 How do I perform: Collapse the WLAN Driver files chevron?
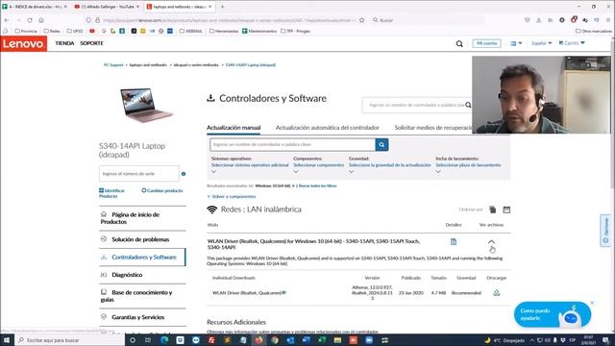pyautogui.click(x=491, y=241)
